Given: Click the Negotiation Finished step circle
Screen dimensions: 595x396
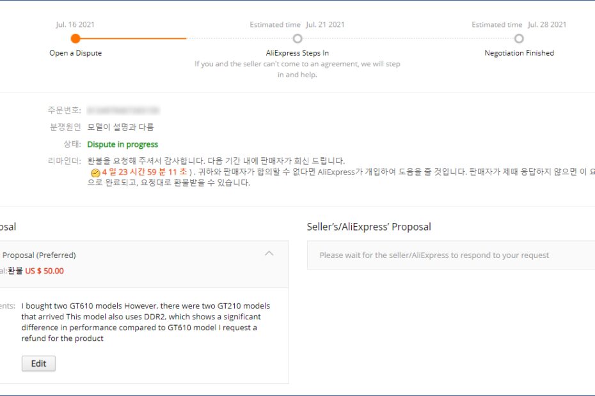Looking at the screenshot, I should [519, 38].
